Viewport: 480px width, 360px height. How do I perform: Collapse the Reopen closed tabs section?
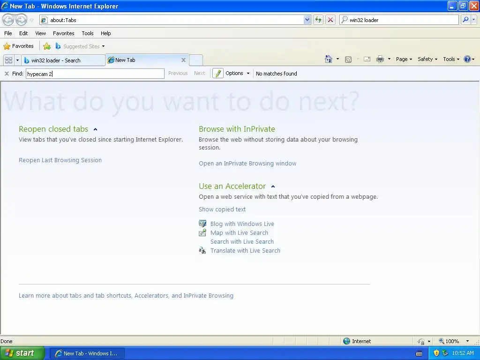95,129
